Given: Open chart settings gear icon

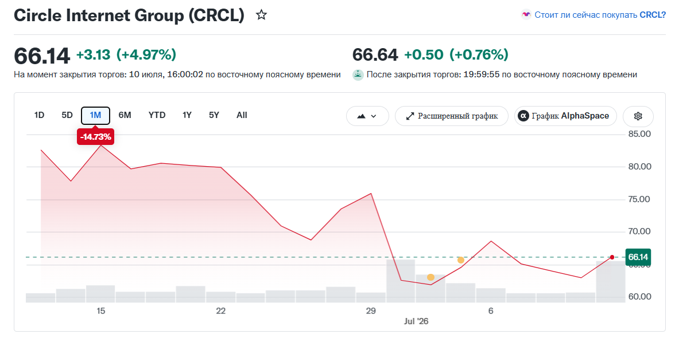Looking at the screenshot, I should 638,116.
